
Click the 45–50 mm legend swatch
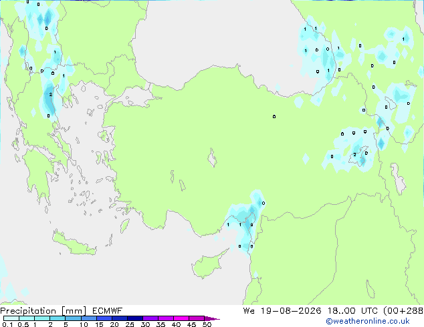click(x=197, y=318)
